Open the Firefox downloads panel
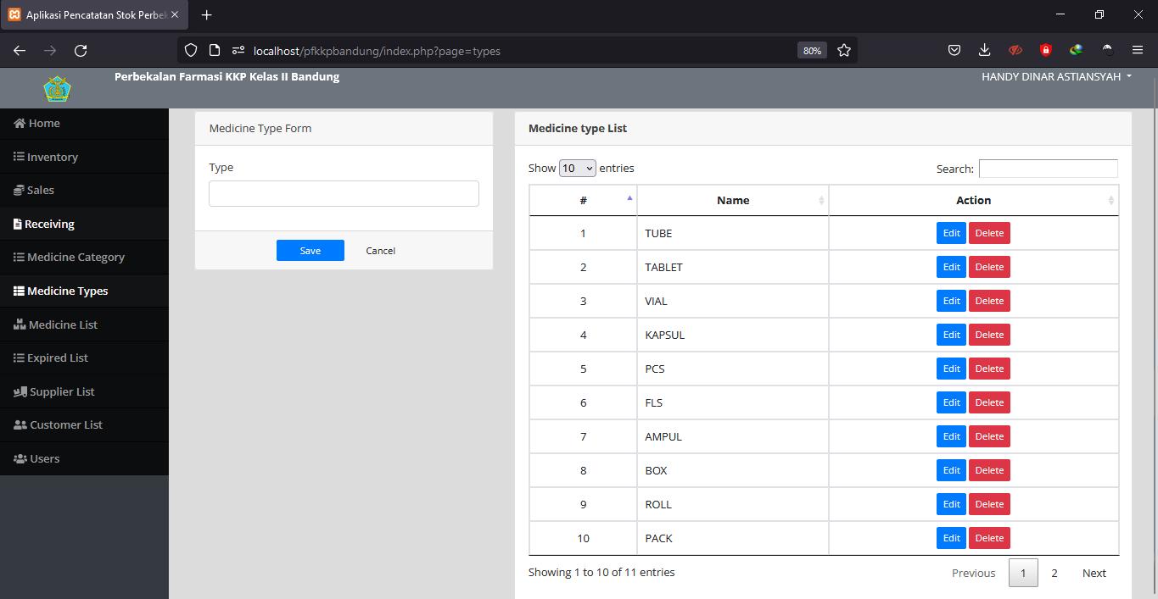This screenshot has height=599, width=1158. (x=984, y=51)
